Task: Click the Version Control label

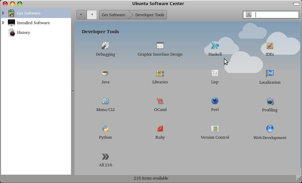Action: [215, 137]
